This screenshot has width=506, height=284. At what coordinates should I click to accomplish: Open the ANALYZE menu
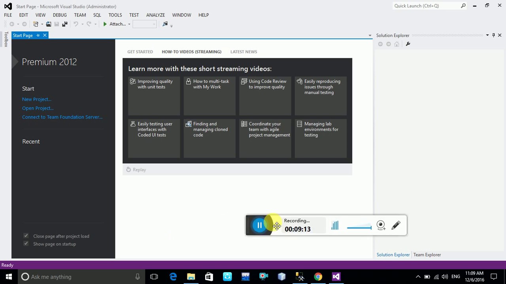point(155,15)
